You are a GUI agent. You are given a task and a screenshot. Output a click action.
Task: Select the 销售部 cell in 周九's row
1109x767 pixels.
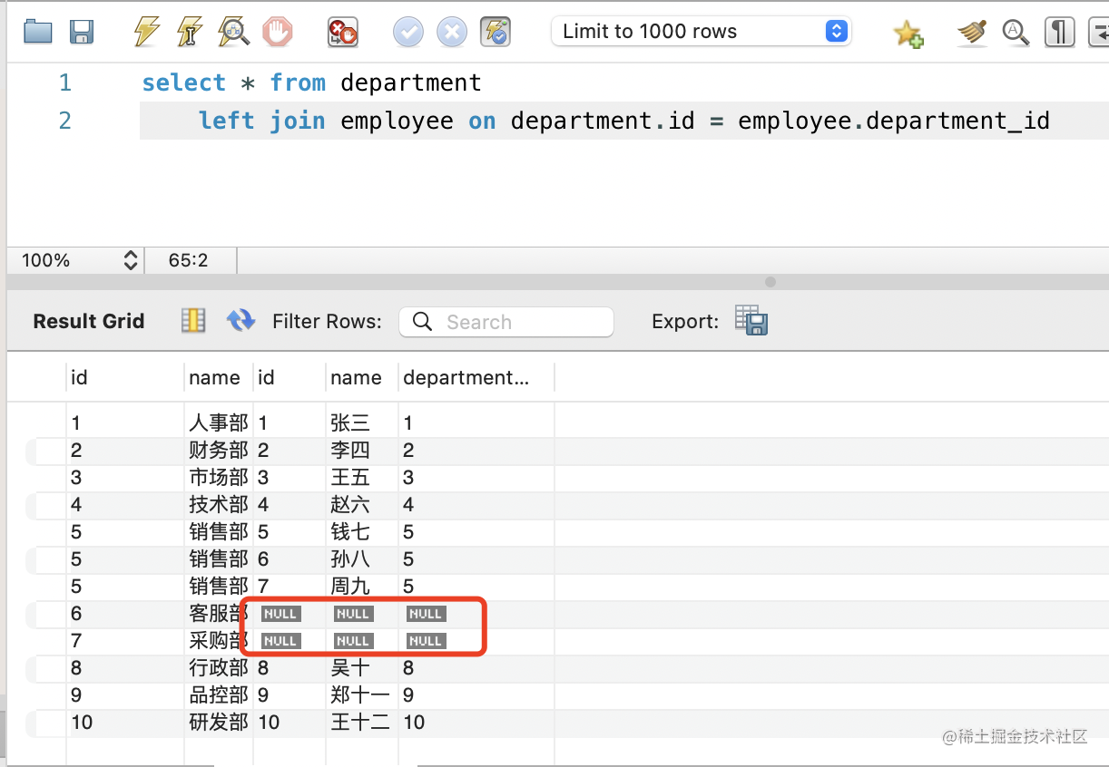(x=218, y=586)
